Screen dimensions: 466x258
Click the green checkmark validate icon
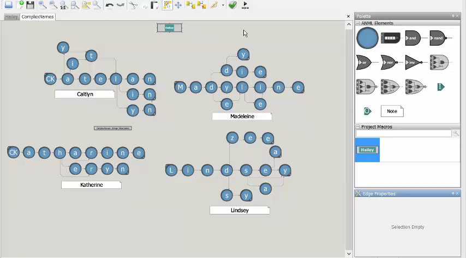pyautogui.click(x=232, y=5)
